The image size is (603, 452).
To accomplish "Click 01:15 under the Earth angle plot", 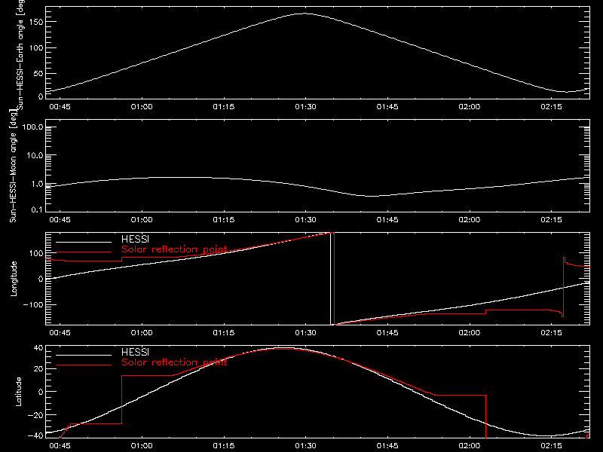I will click(224, 107).
